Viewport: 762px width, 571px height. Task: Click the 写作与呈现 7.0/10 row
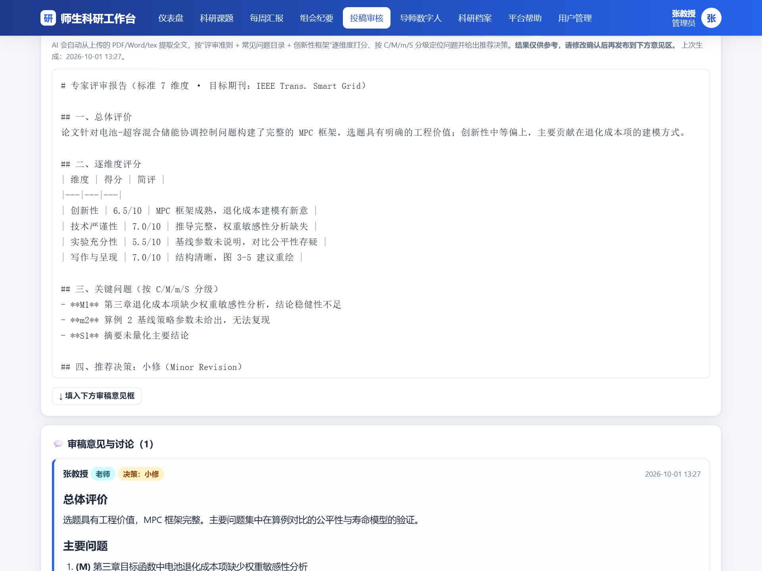point(182,257)
